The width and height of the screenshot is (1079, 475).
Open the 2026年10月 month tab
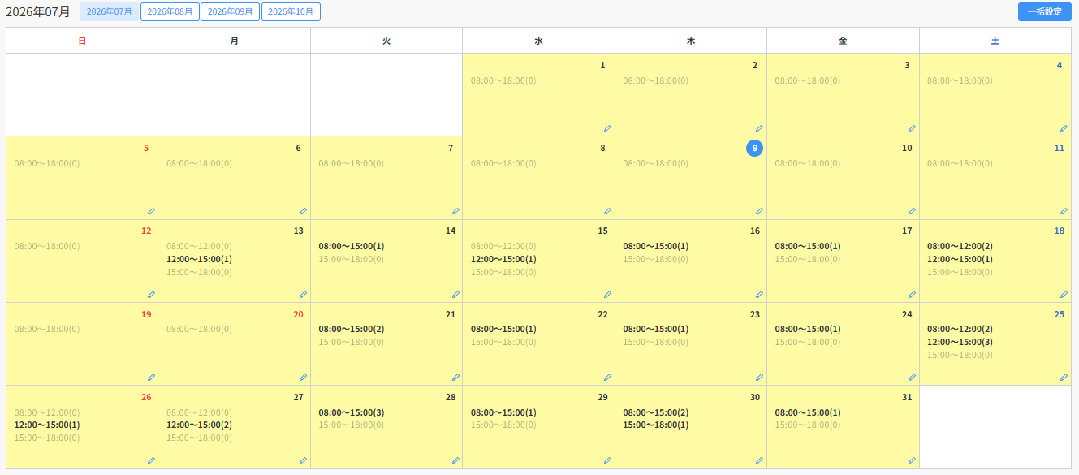[291, 11]
